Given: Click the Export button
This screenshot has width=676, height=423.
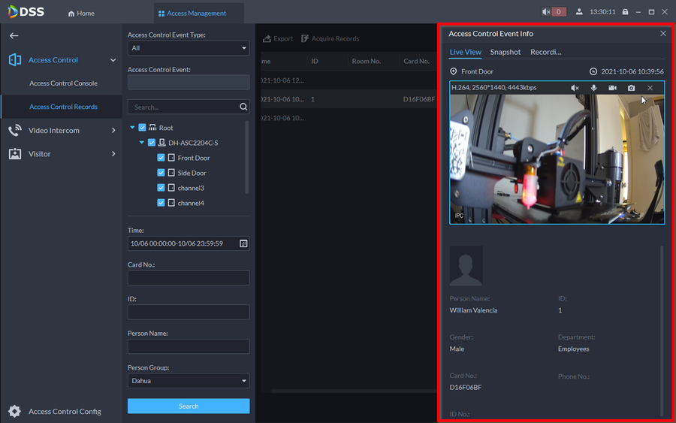Looking at the screenshot, I should [278, 38].
